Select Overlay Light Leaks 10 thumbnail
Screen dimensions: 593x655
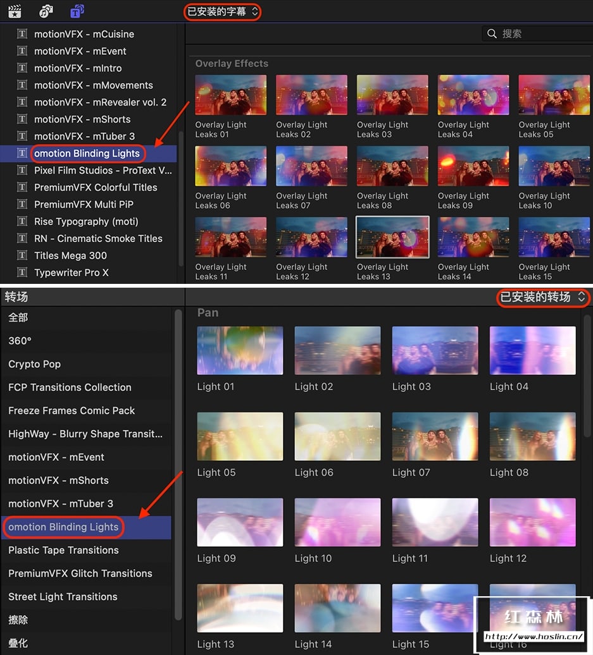coord(554,166)
